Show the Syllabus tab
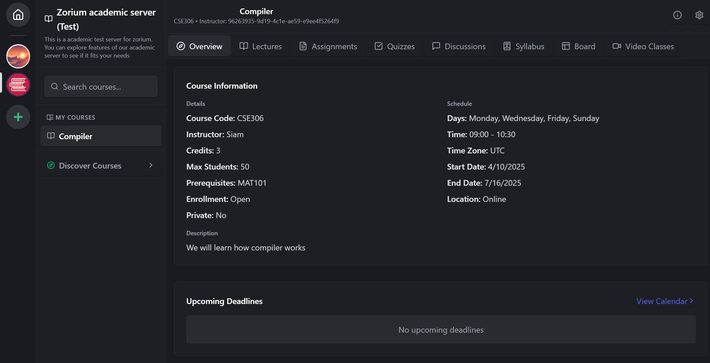 pyautogui.click(x=524, y=46)
